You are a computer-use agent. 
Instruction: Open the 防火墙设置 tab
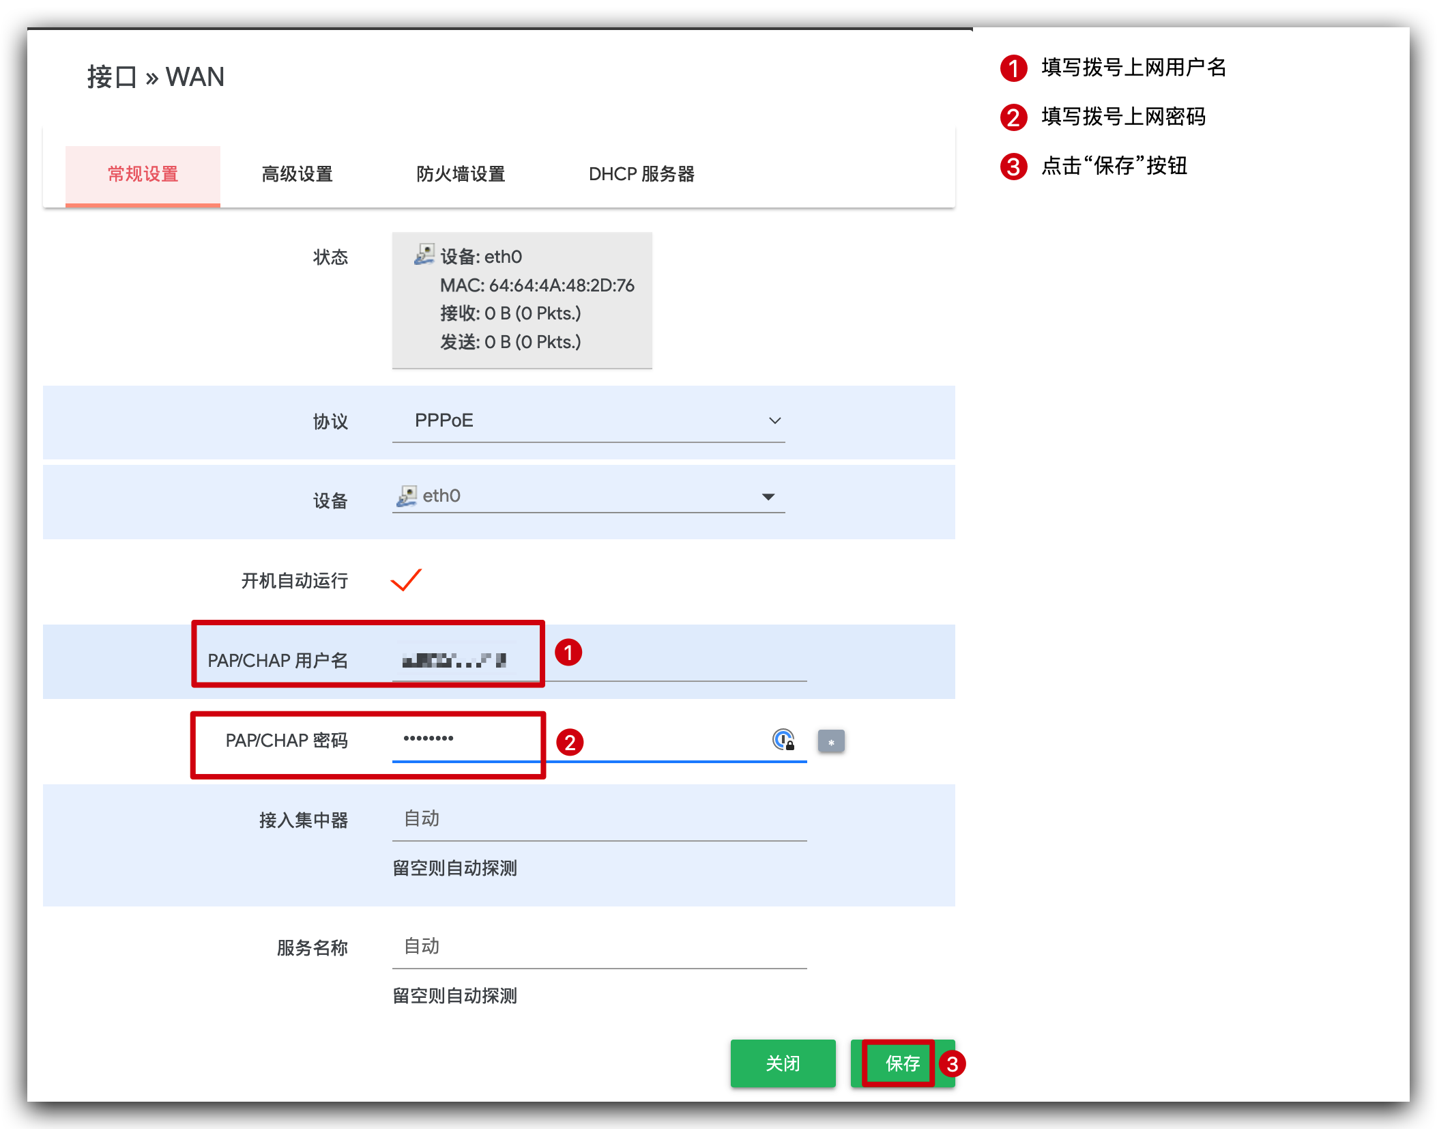pyautogui.click(x=461, y=175)
